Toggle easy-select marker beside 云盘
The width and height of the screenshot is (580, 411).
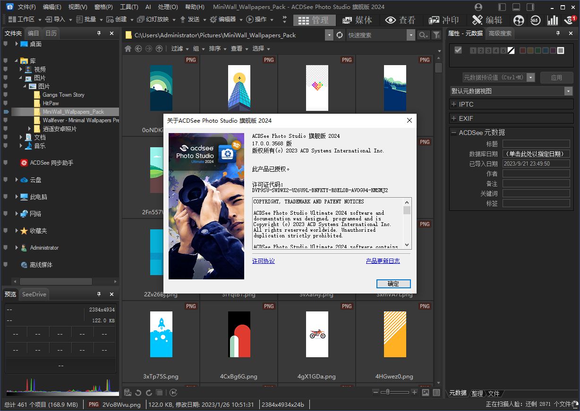[6, 180]
